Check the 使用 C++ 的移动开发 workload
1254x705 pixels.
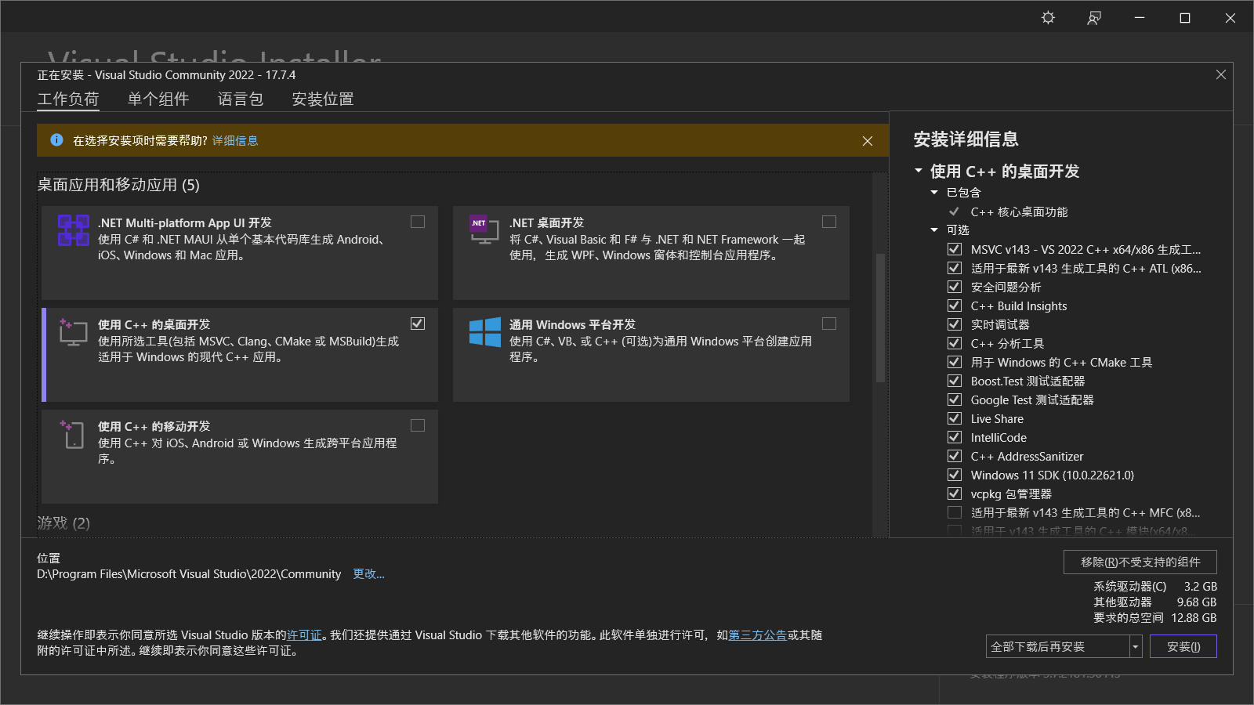tap(418, 425)
